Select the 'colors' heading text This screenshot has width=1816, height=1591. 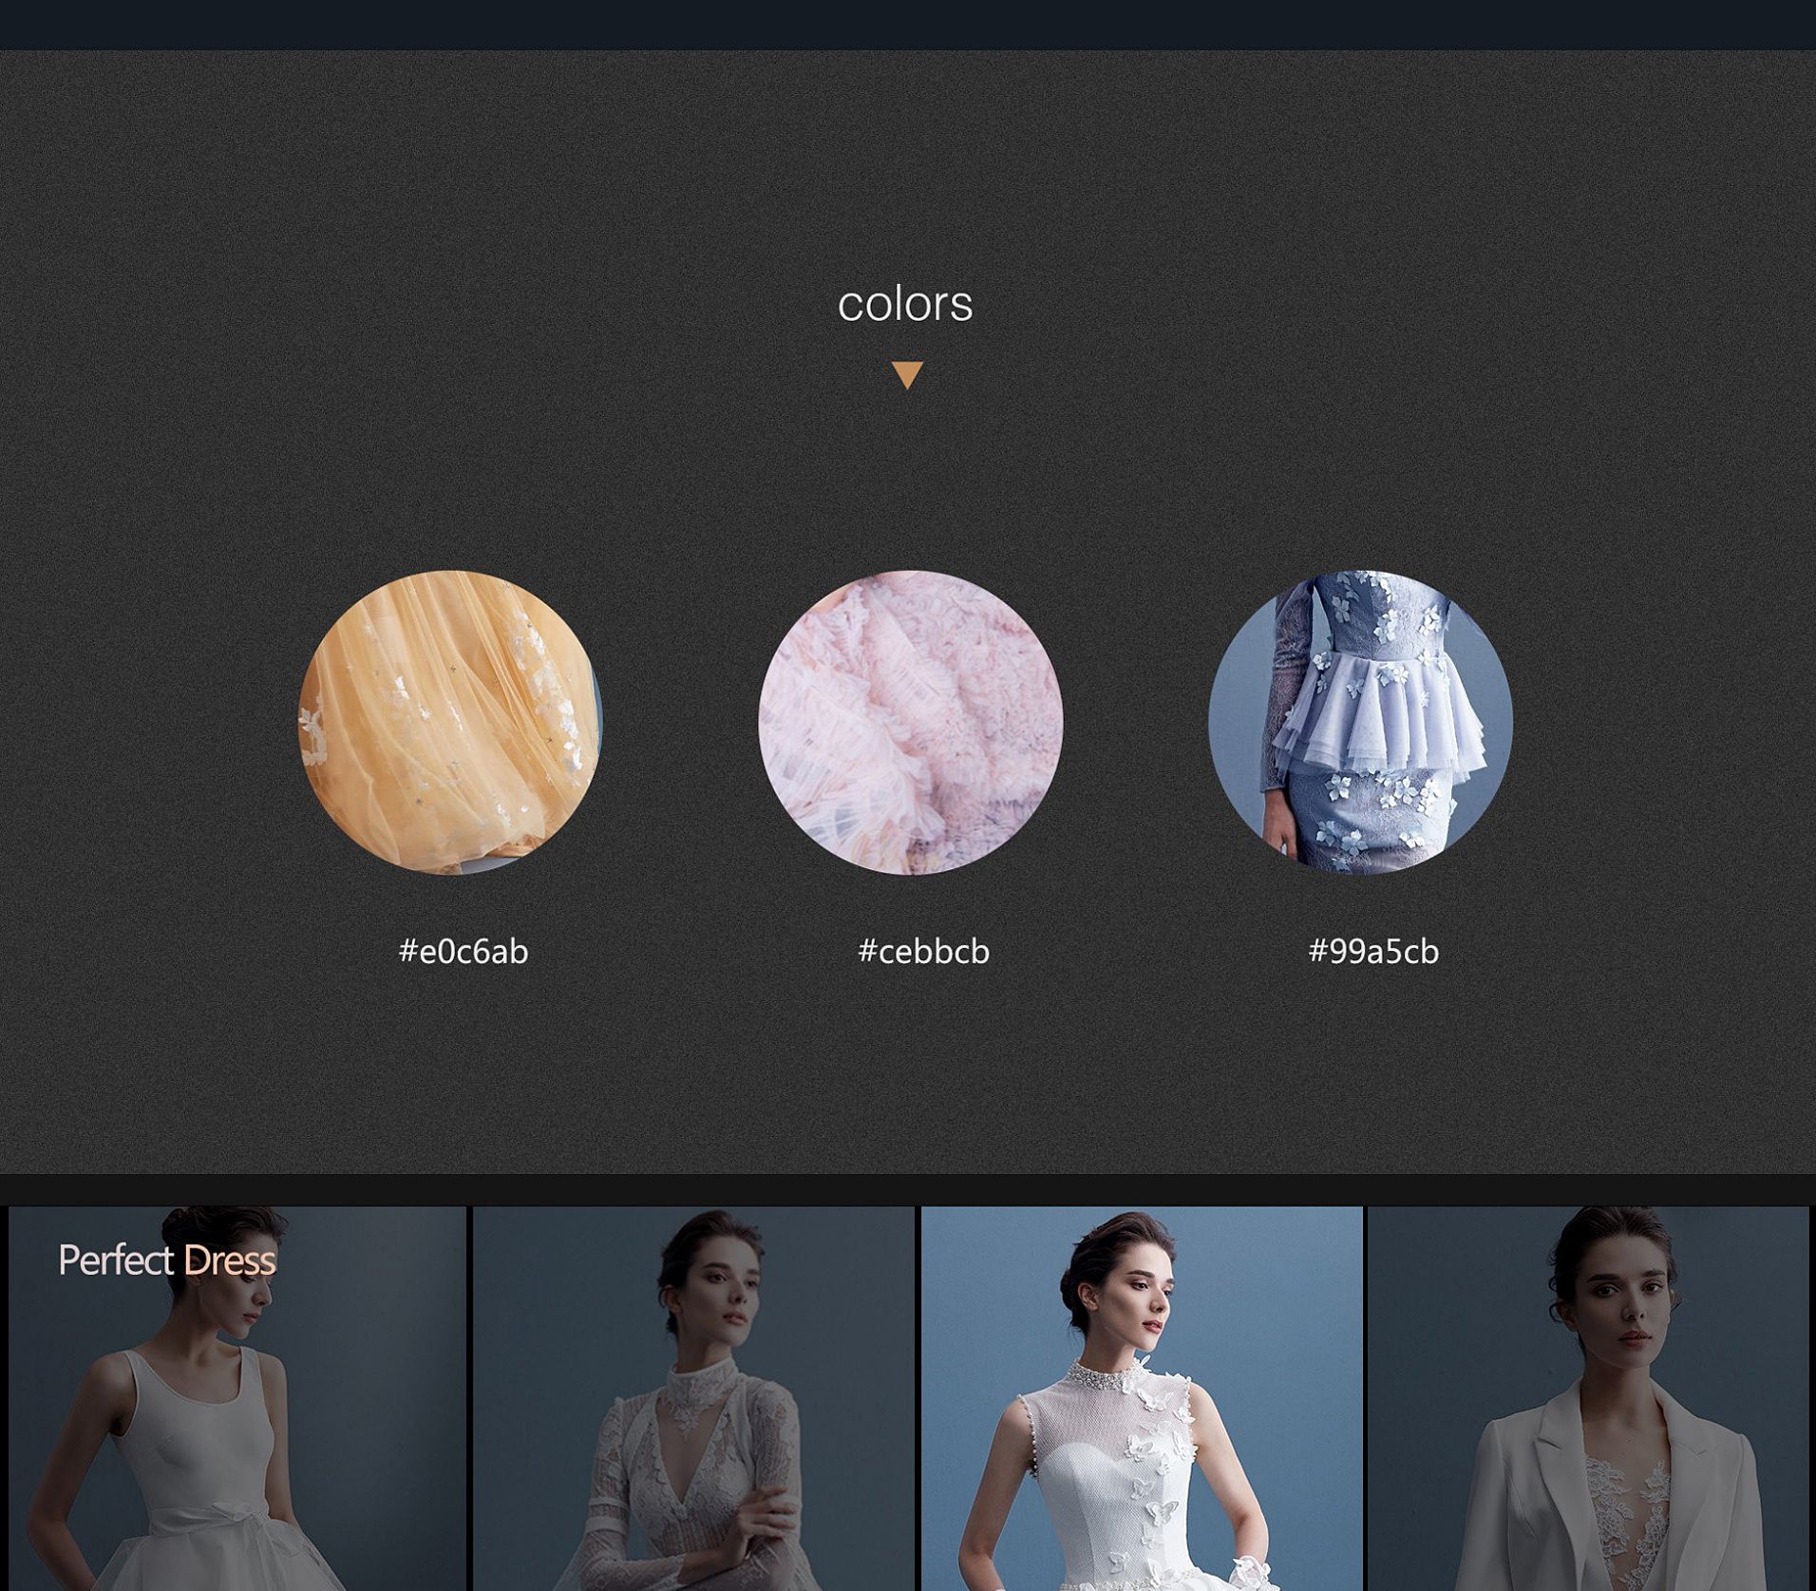pyautogui.click(x=905, y=304)
